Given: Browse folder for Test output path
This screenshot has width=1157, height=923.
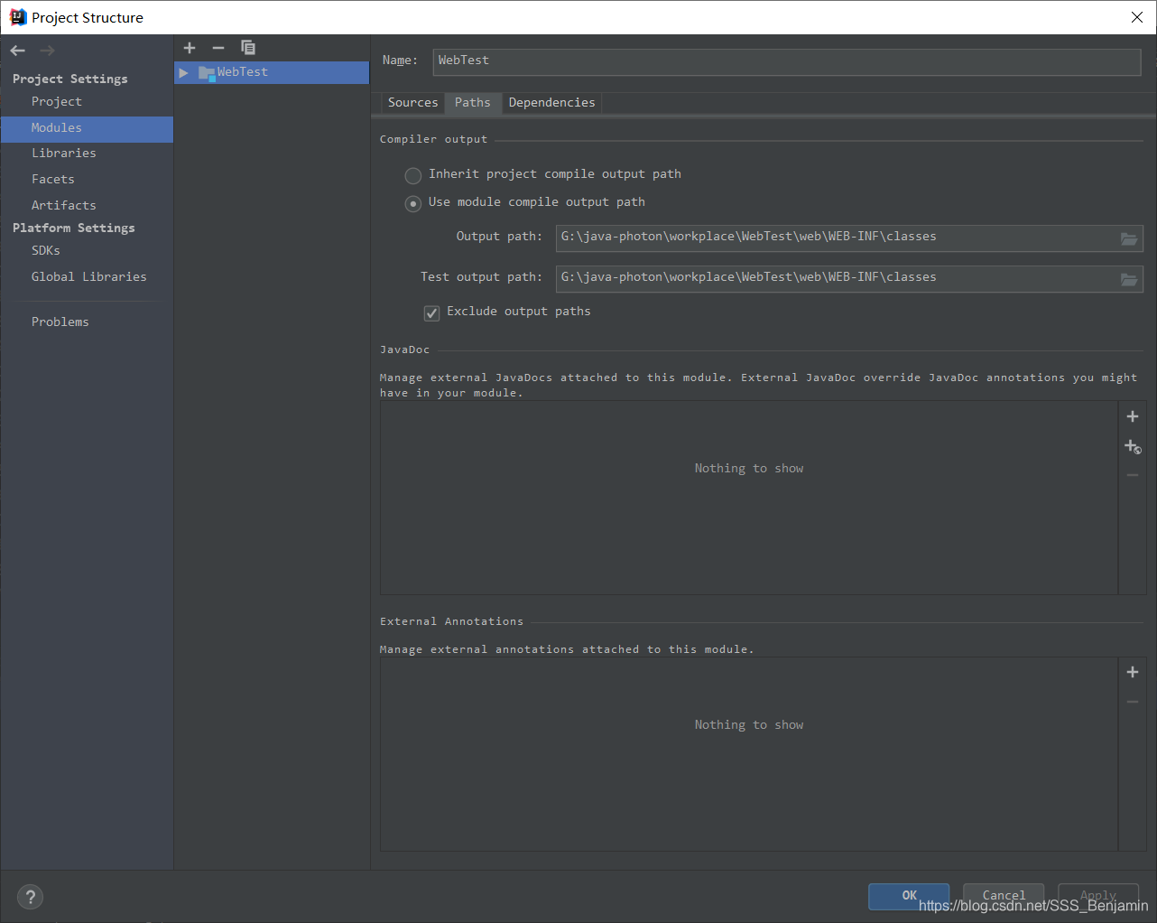Looking at the screenshot, I should pyautogui.click(x=1129, y=279).
